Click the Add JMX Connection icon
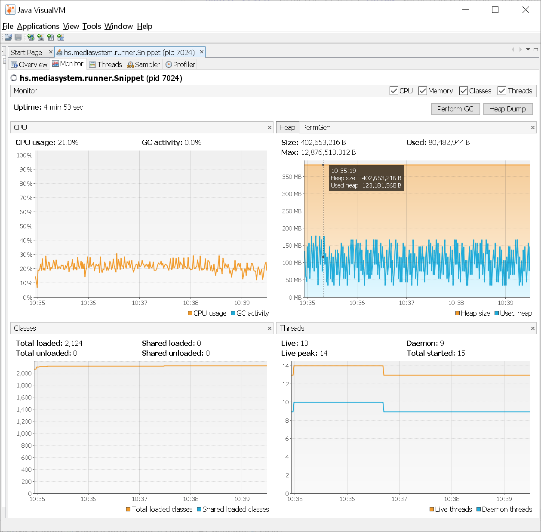This screenshot has height=532, width=541. pyautogui.click(x=41, y=37)
